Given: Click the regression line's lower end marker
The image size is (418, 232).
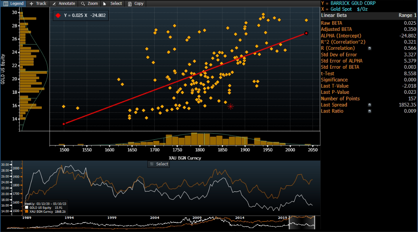Looking at the screenshot, I should 64,124.
